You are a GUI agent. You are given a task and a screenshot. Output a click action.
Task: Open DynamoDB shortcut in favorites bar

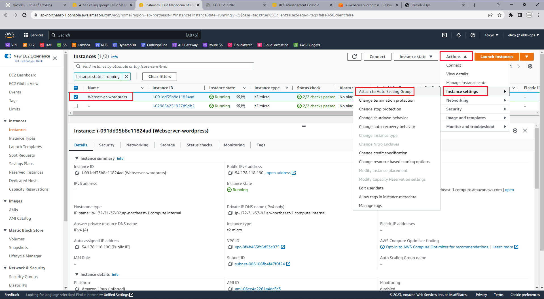(x=124, y=45)
